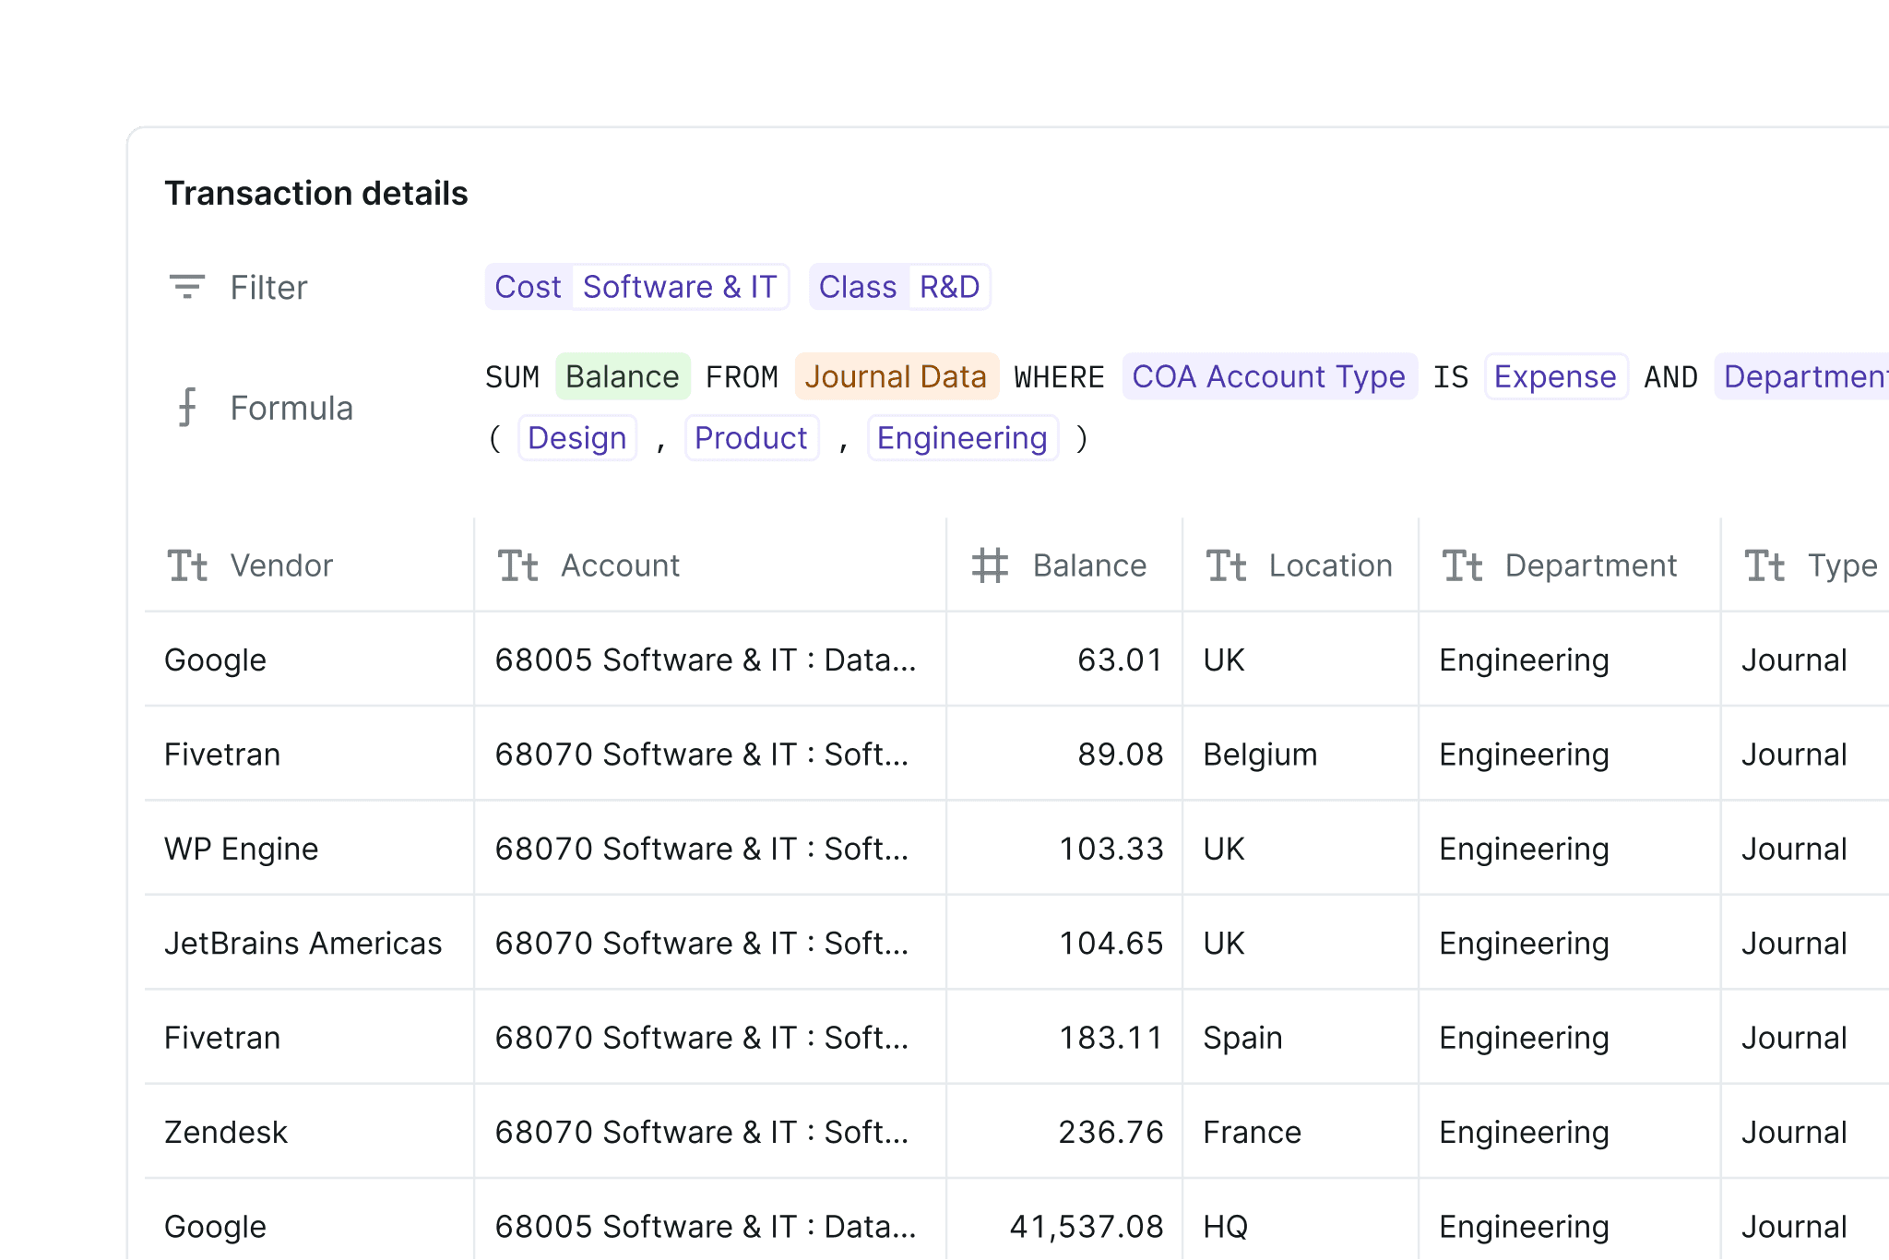
Task: Click the Transaction details heading
Action: [316, 194]
